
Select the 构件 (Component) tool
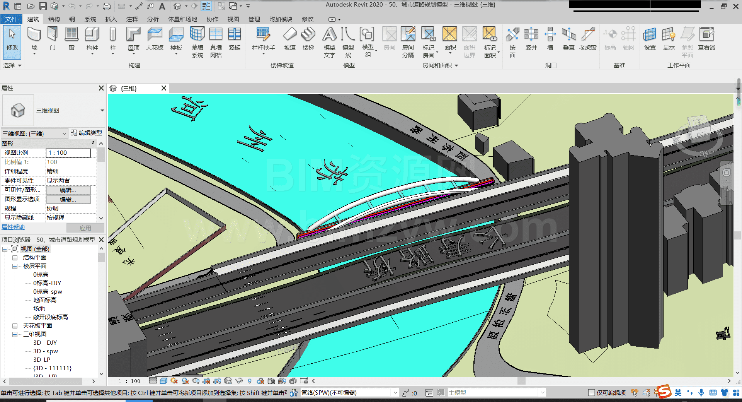(92, 39)
